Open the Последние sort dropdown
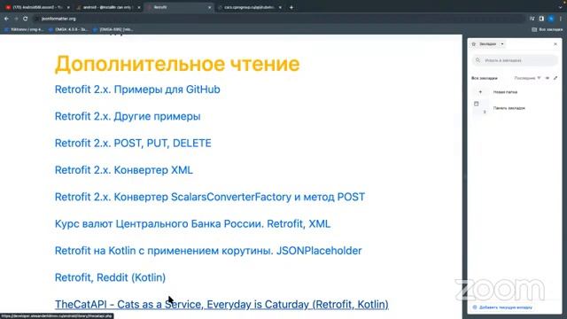Screen dimensions: 567x319 pyautogui.click(x=527, y=78)
